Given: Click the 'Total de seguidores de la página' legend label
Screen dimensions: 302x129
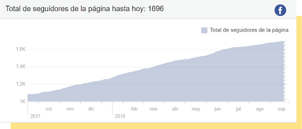Looking at the screenshot, I should coord(249,30).
